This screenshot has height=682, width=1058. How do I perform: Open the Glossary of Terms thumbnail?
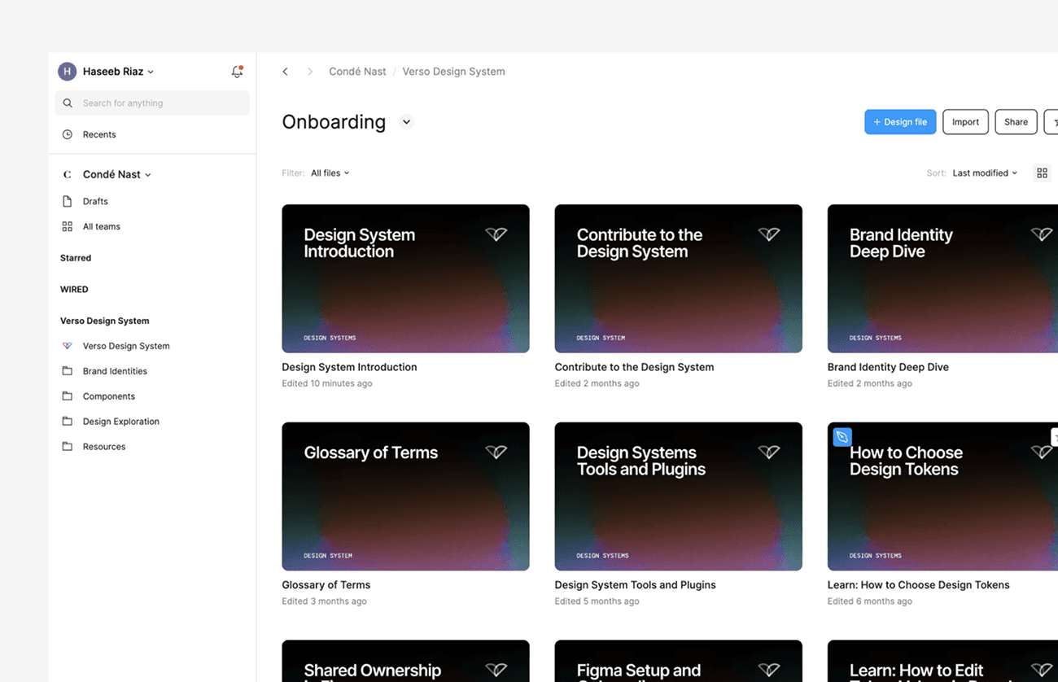(405, 496)
